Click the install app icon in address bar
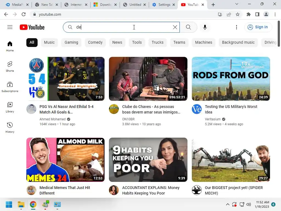 (220, 14)
